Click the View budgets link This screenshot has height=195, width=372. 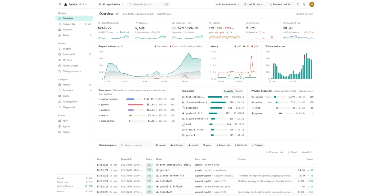click(105, 94)
